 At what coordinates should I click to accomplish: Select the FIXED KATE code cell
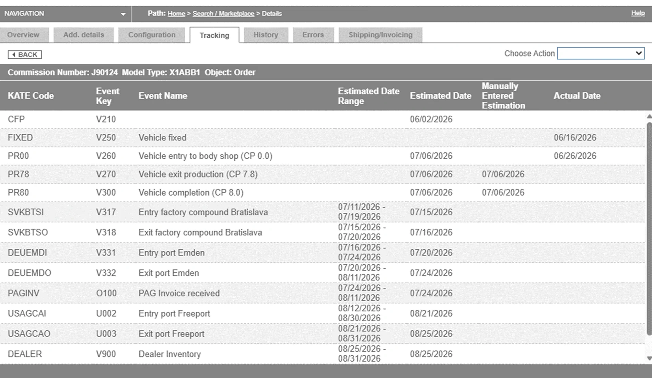click(x=20, y=138)
